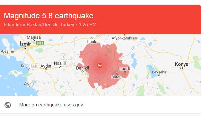The width and height of the screenshot is (202, 116).
Task: Click the earthquake epicenter marker
Action: (100, 65)
